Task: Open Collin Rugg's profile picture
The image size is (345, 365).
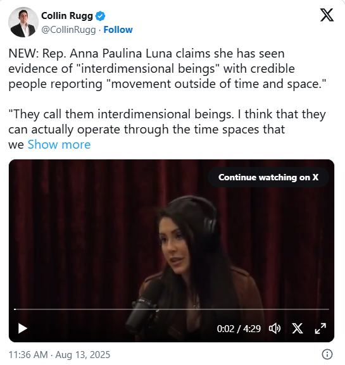Action: tap(23, 22)
